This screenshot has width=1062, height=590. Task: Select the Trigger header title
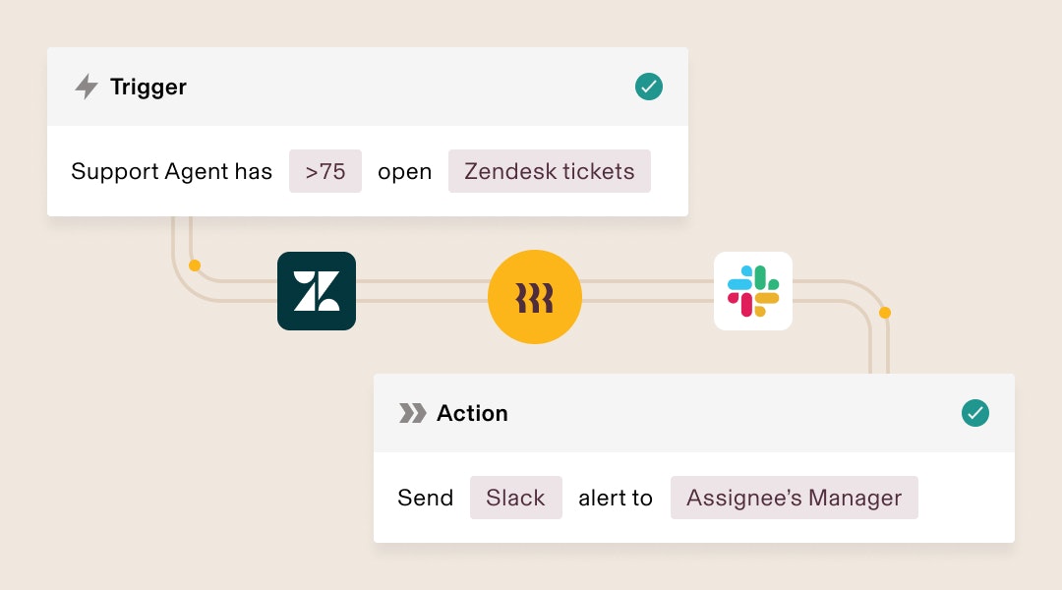pos(148,88)
